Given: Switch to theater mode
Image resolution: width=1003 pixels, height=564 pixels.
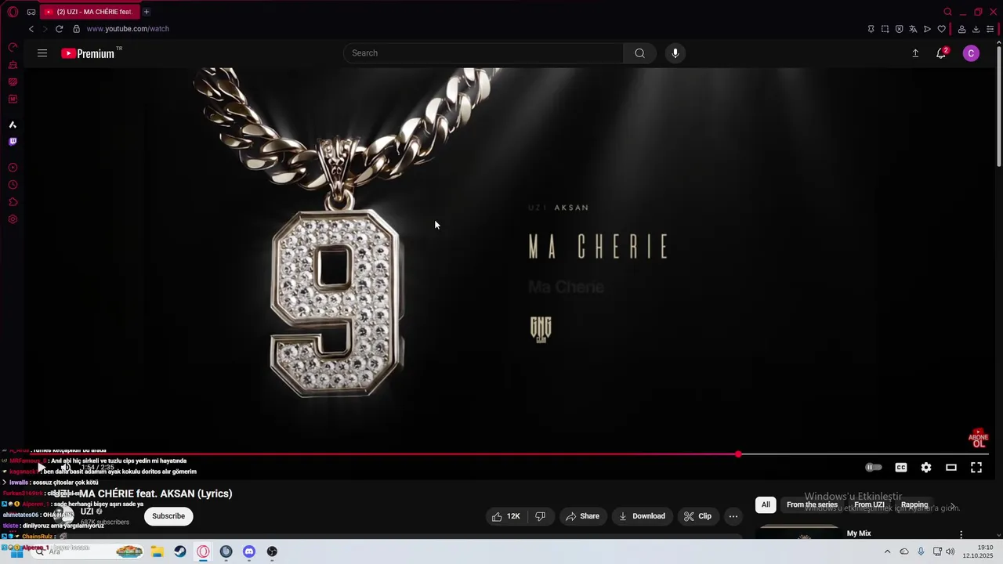Looking at the screenshot, I should (951, 468).
